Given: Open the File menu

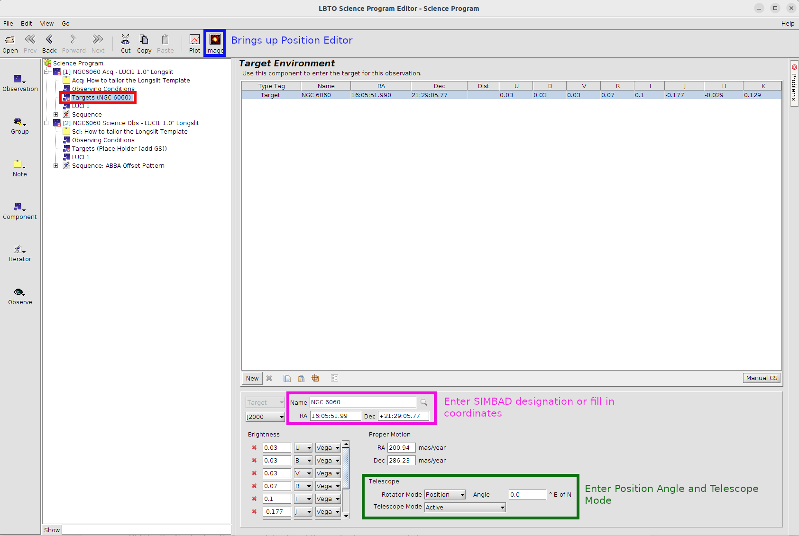Looking at the screenshot, I should click(8, 23).
